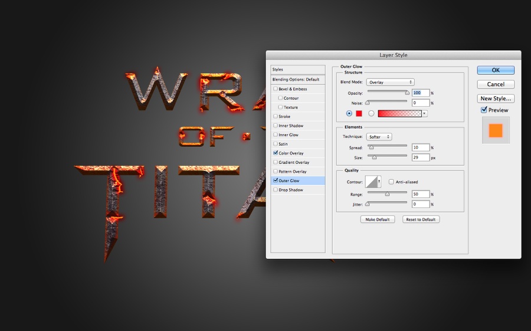Enable Bevel & Emboss checkbox

276,89
